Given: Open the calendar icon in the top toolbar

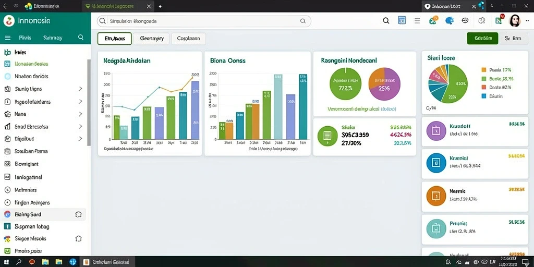Looking at the screenshot, I should click(x=402, y=20).
